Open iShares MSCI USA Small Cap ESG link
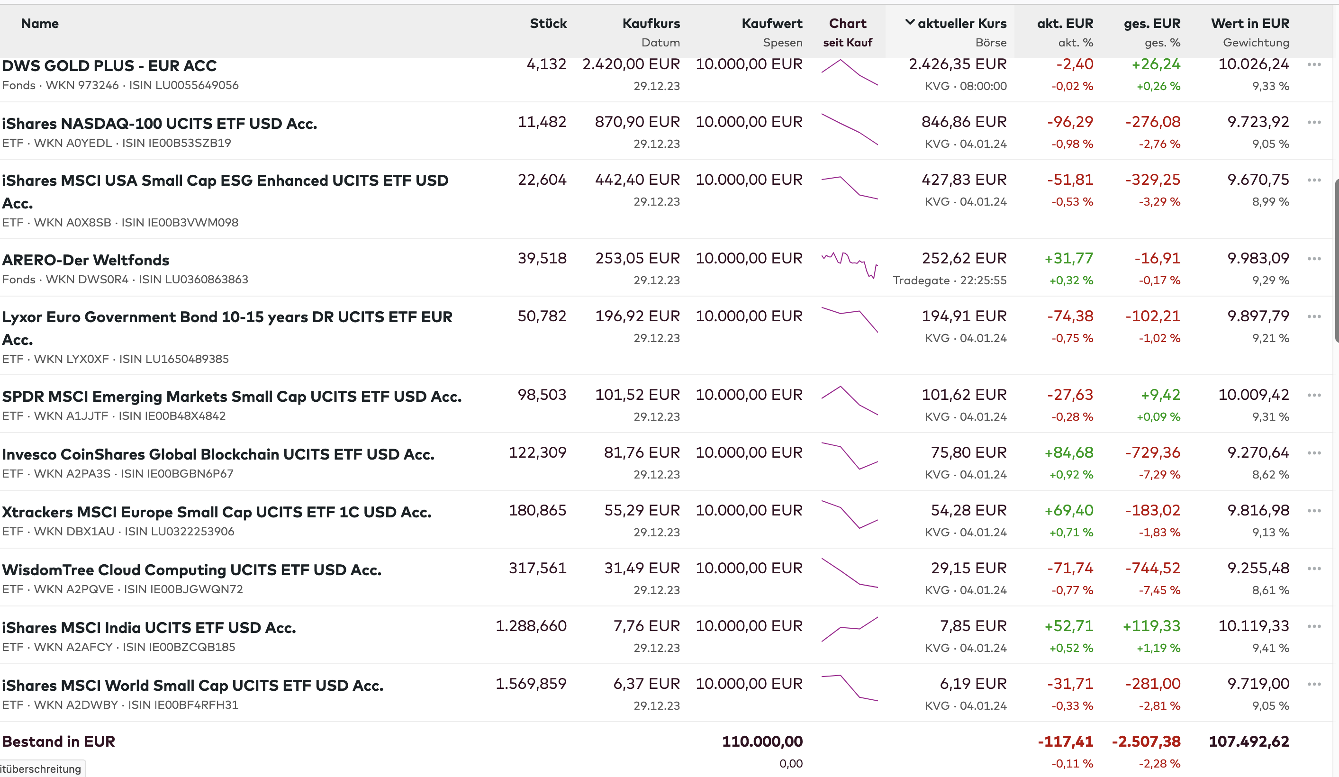The image size is (1339, 777). pyautogui.click(x=225, y=181)
